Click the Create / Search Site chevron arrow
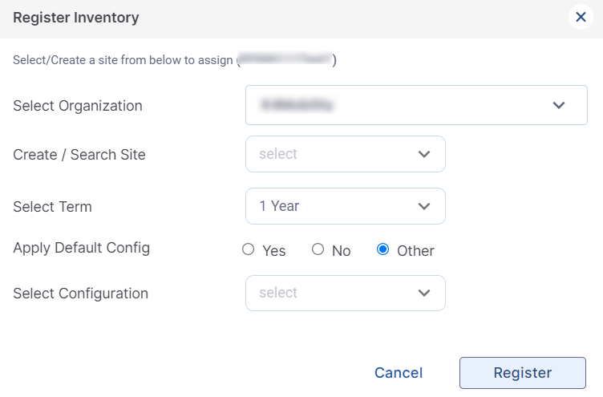 424,154
